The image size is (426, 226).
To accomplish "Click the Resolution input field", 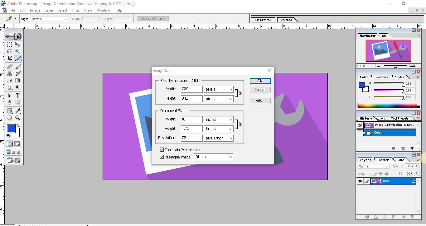I will point(191,138).
